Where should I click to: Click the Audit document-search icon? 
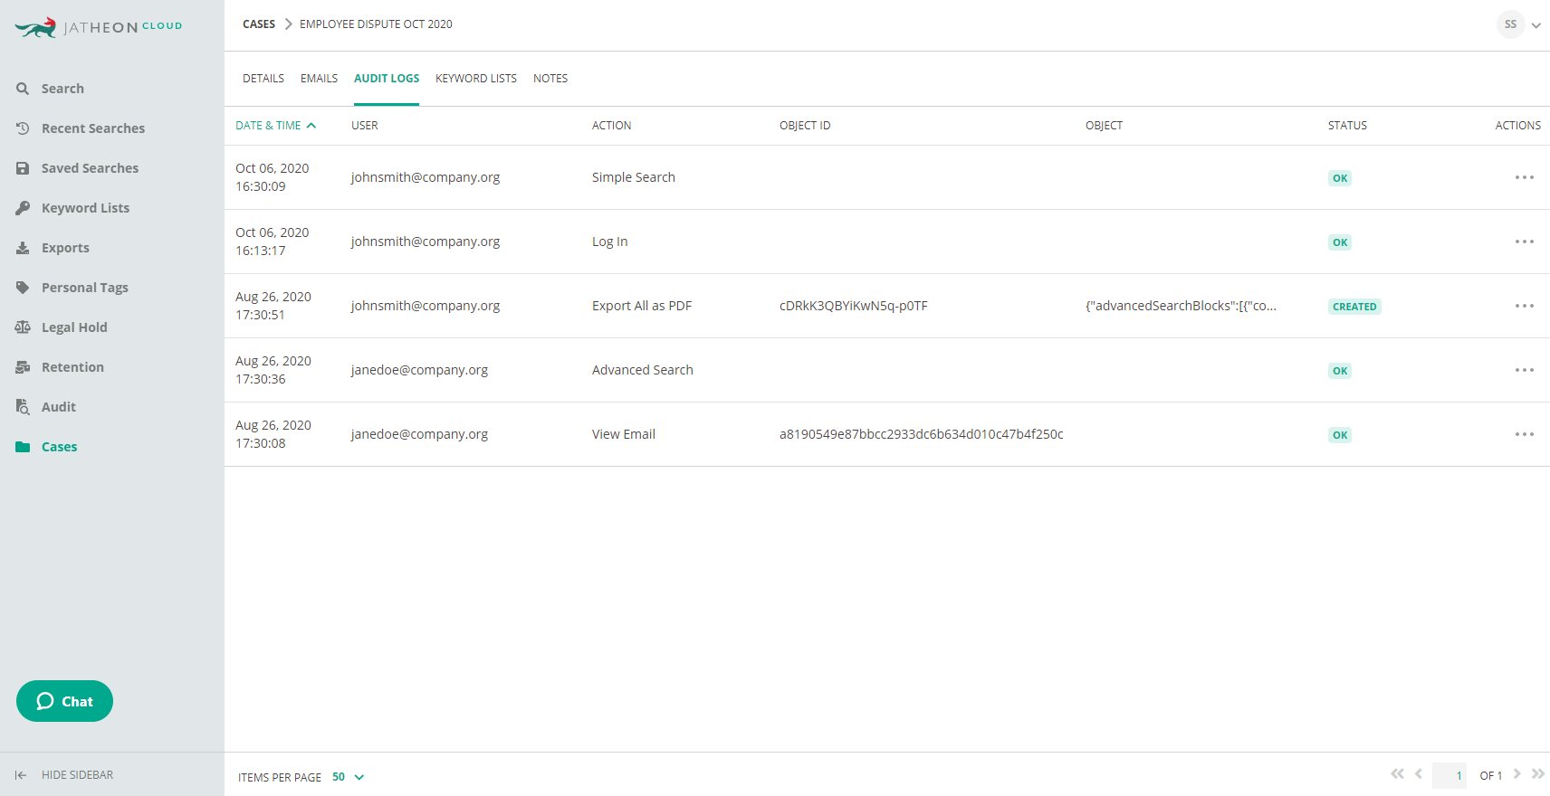coord(23,407)
